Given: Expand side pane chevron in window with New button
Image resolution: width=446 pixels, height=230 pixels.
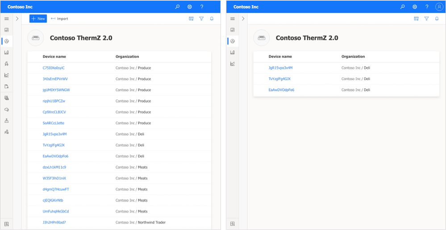Looking at the screenshot, I should (x=17, y=19).
